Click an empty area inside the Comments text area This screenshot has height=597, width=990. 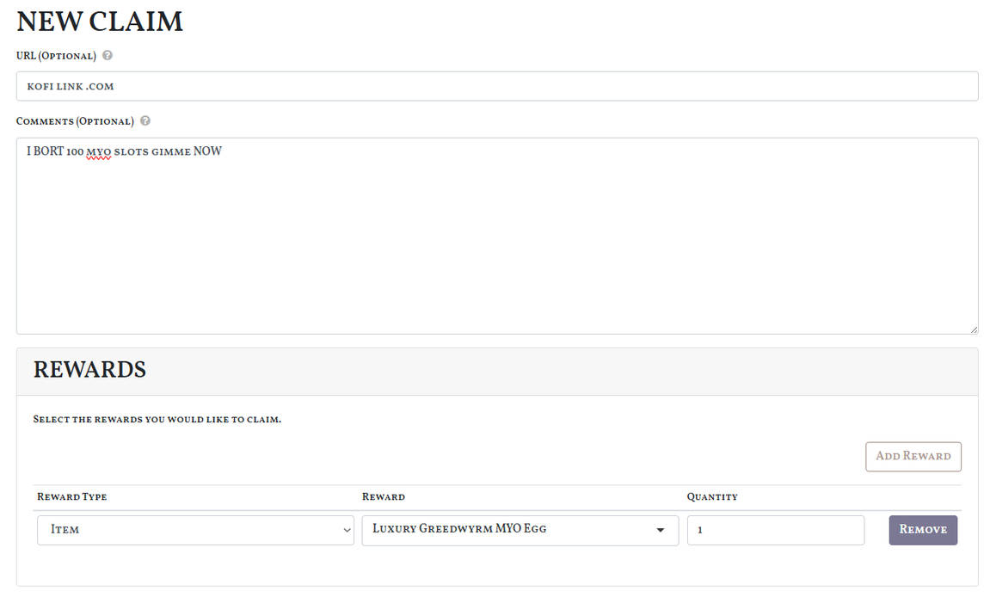496,249
